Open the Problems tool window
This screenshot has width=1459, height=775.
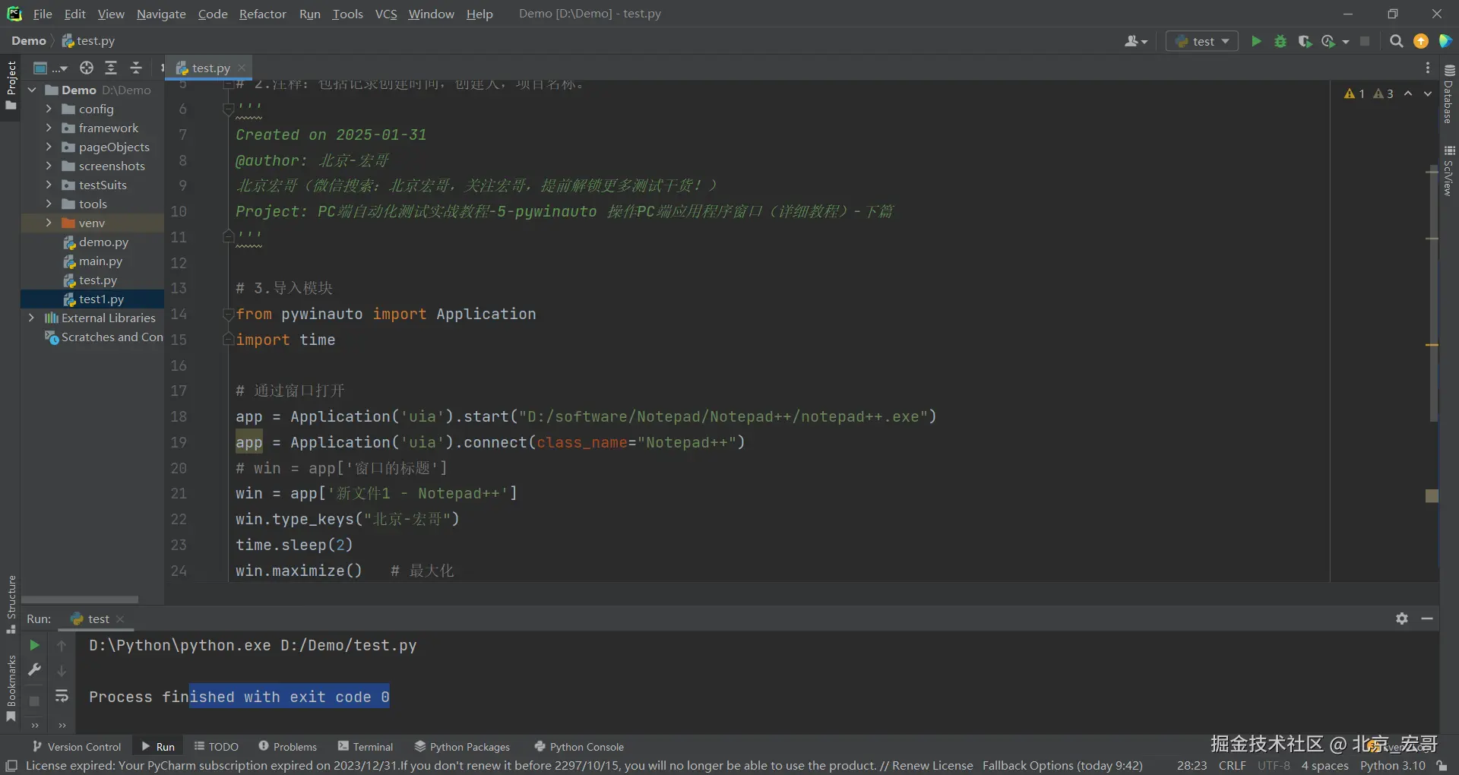point(288,747)
